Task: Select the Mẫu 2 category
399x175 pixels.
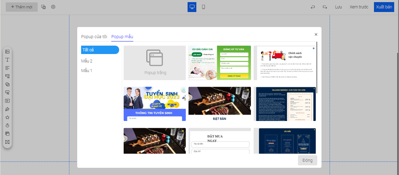Action: [x=87, y=61]
